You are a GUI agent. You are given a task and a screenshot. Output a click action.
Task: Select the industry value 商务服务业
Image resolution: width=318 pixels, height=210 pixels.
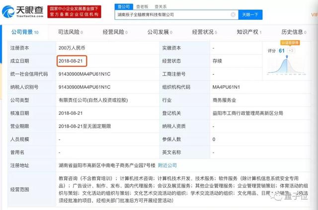click(x=224, y=100)
